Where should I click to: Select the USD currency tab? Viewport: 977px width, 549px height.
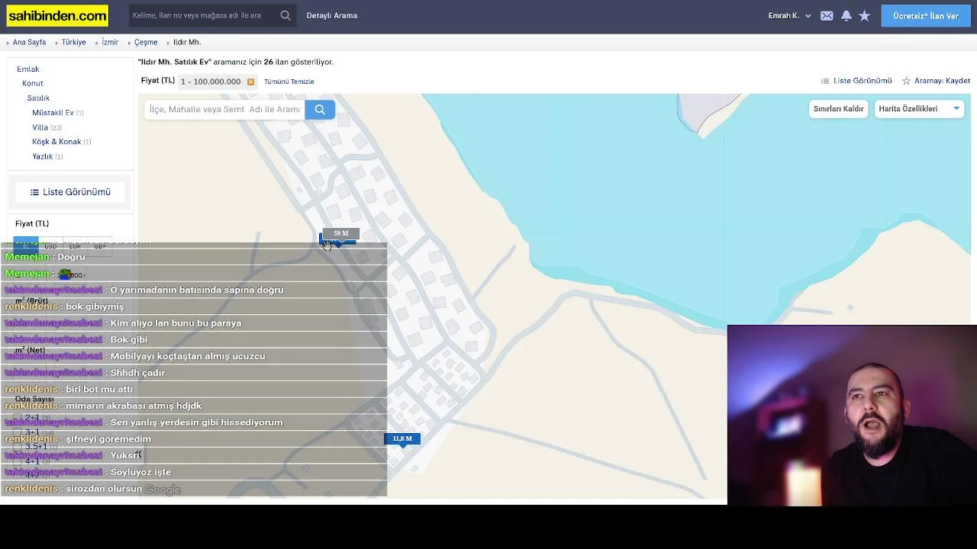50,246
